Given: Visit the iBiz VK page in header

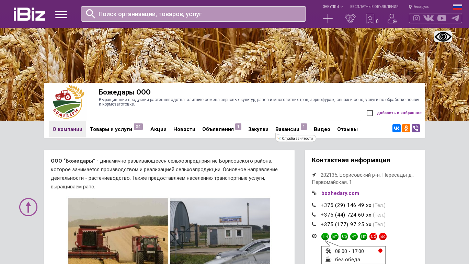Looking at the screenshot, I should pos(428,18).
